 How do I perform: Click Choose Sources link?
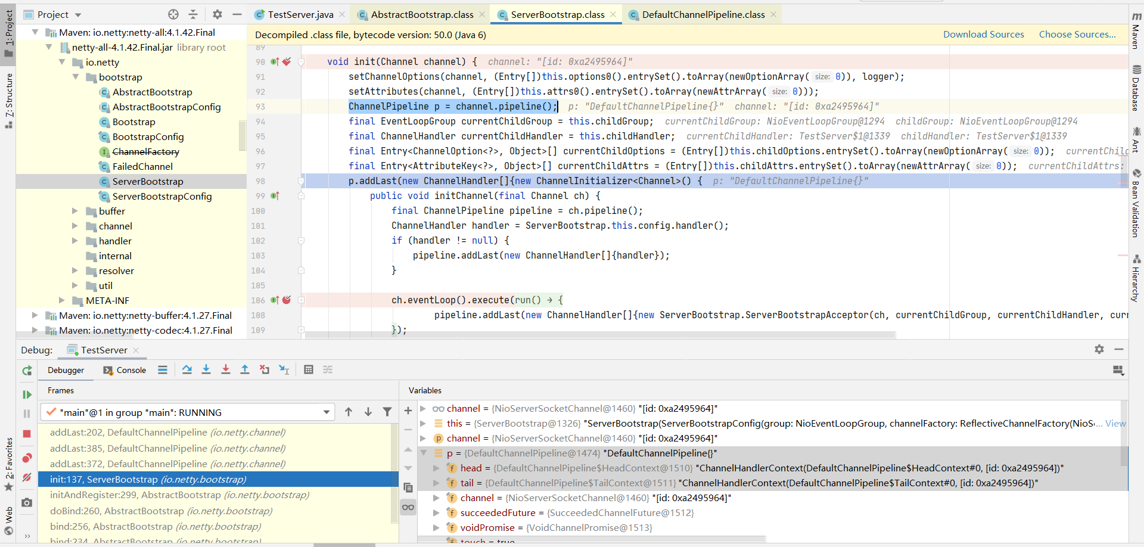pyautogui.click(x=1077, y=35)
